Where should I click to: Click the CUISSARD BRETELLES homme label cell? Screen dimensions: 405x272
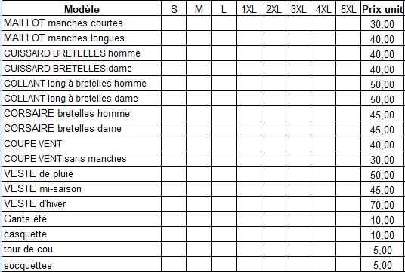[82, 53]
